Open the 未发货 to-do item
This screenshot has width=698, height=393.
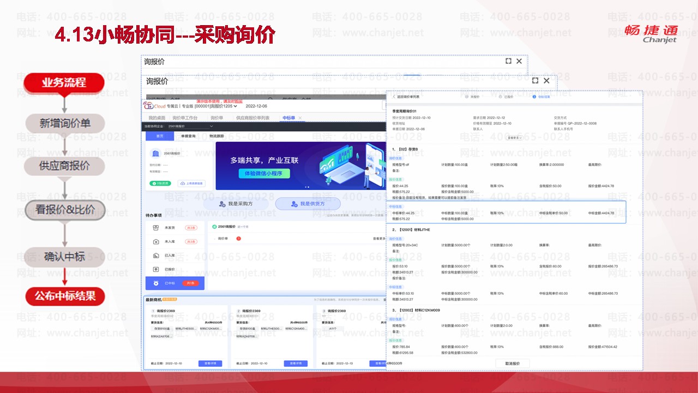[x=174, y=228]
